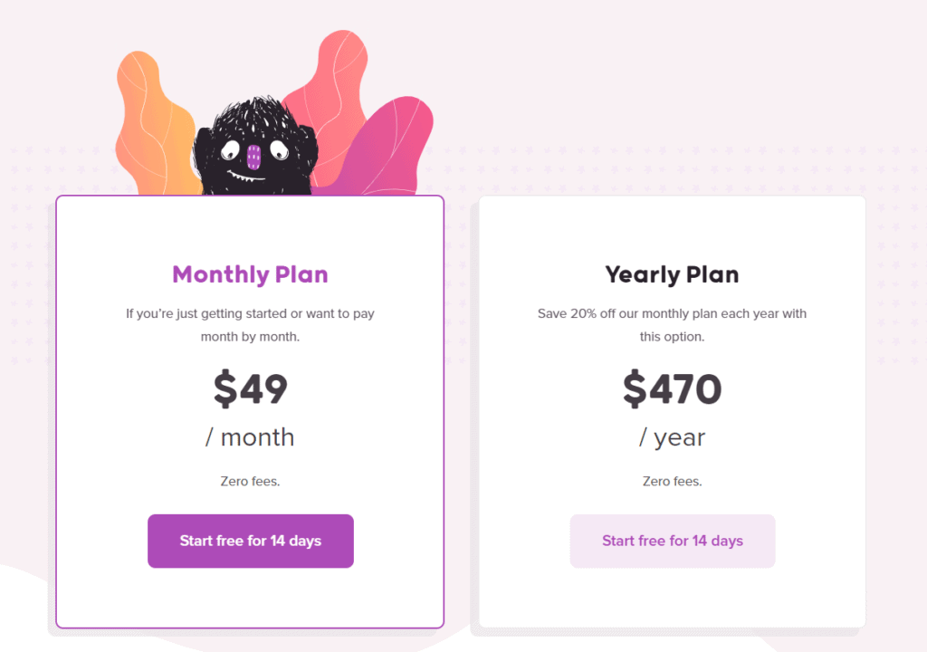Click the $49 monthly price

(250, 389)
